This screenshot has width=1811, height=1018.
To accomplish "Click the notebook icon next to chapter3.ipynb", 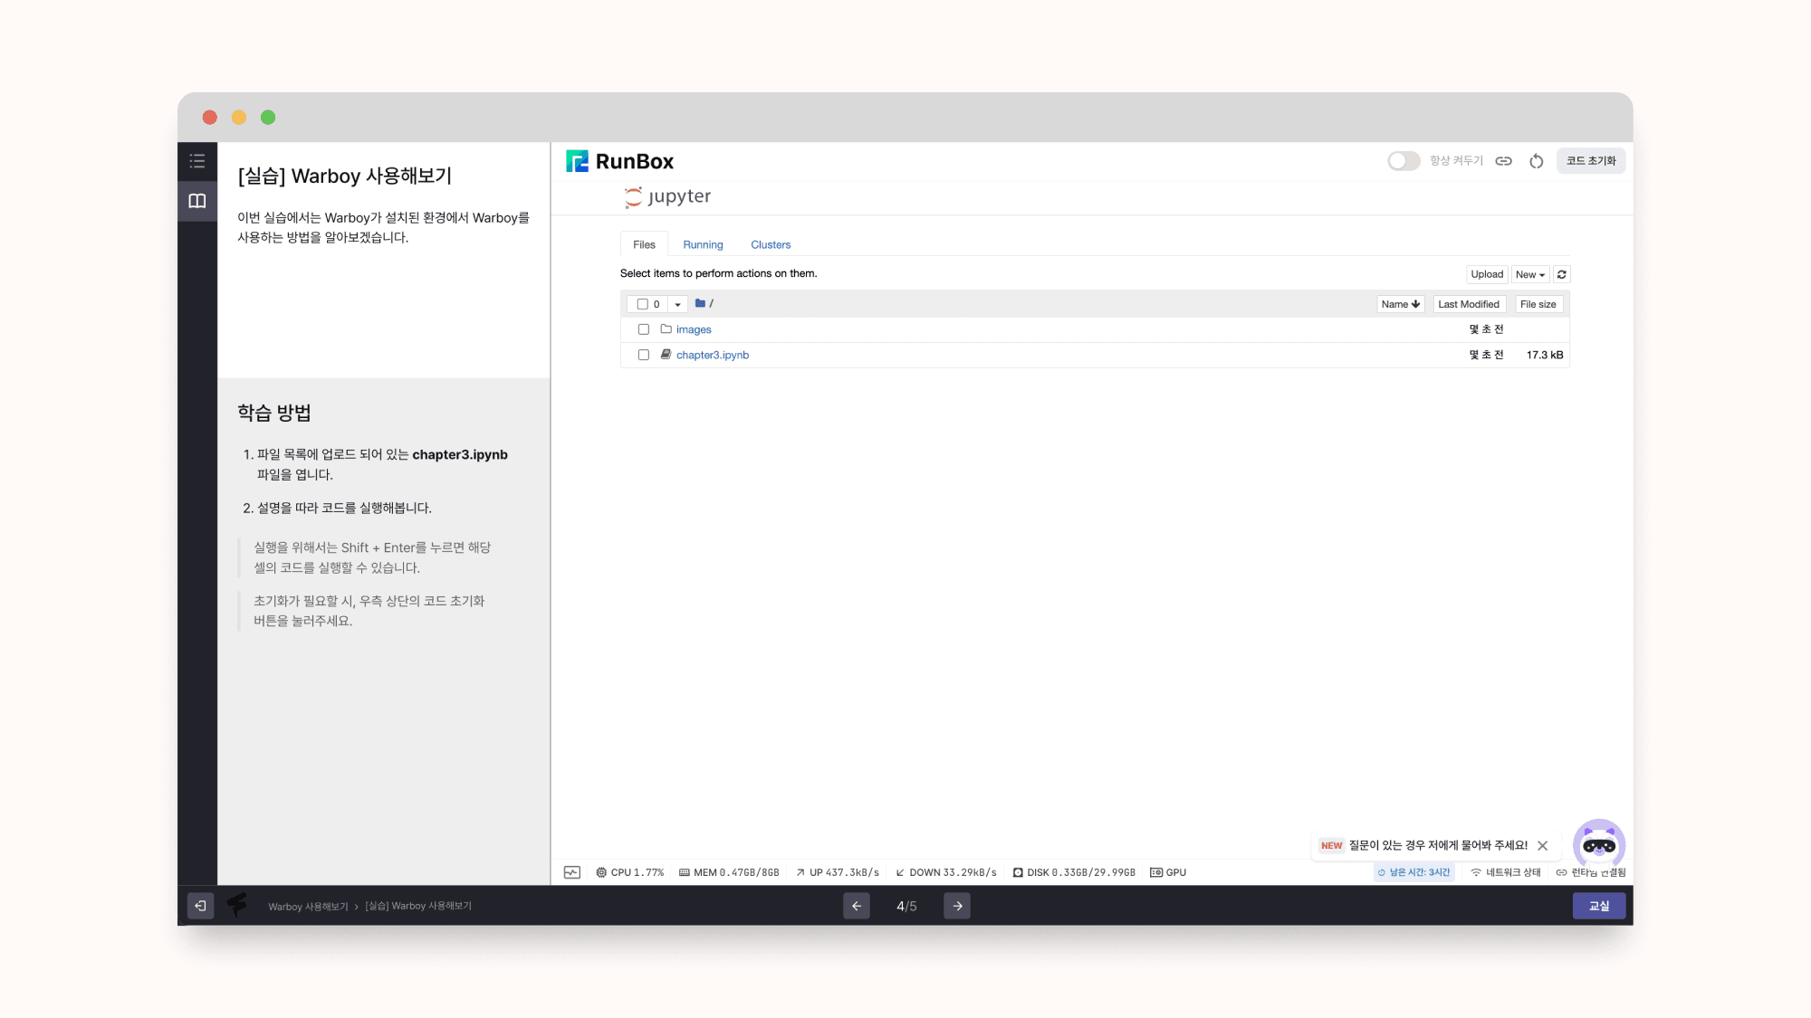I will (x=666, y=355).
